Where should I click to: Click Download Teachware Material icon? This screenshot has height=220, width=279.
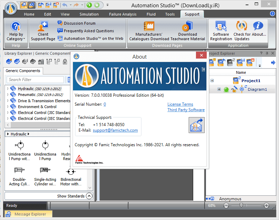point(188,31)
